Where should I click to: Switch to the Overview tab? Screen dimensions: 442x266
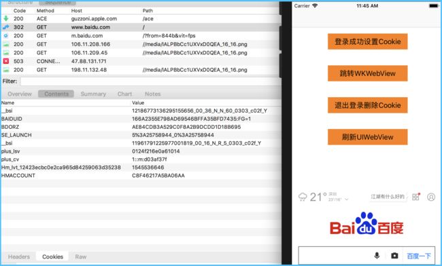point(20,94)
